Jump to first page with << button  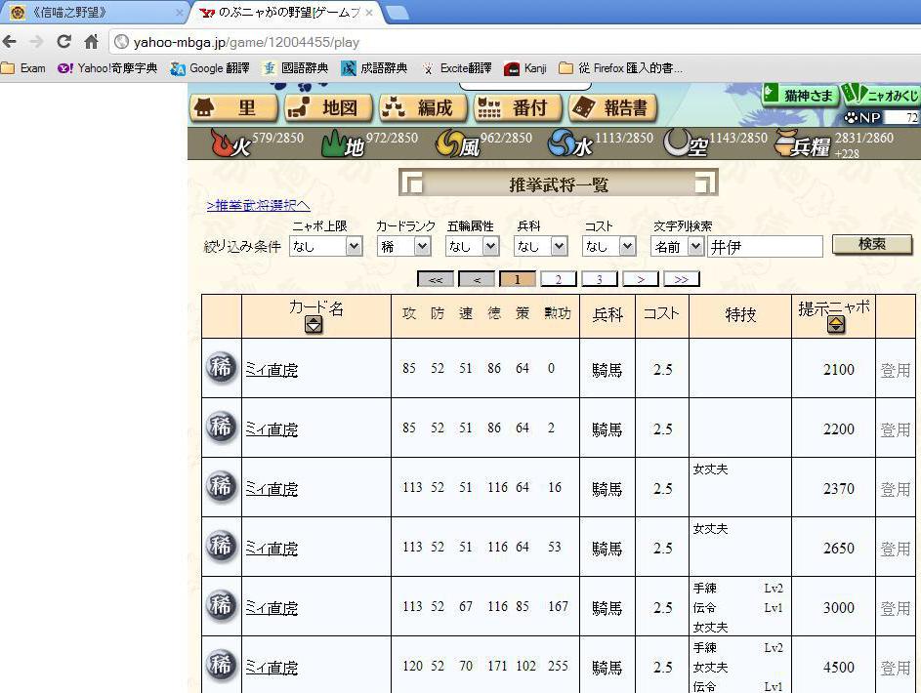click(436, 279)
